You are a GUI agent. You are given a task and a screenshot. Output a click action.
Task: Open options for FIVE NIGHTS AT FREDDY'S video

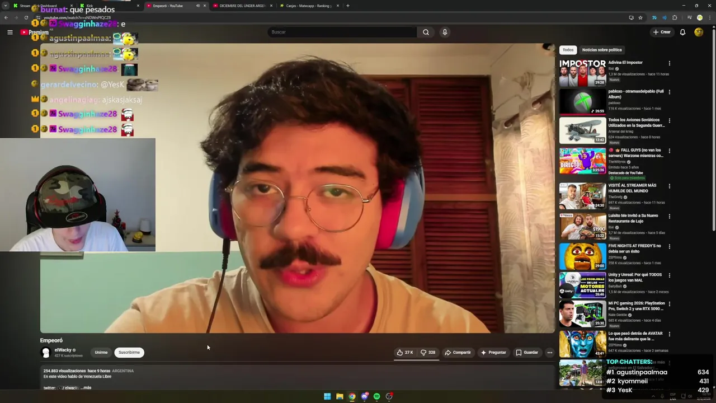[669, 246]
